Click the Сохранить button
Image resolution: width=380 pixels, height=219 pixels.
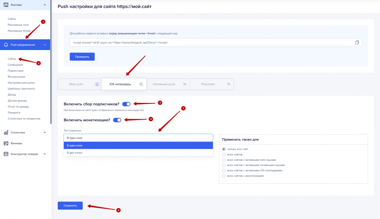(x=70, y=206)
